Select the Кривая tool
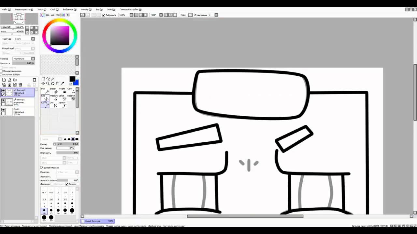Viewport: 417px width, 234px height. coord(62,104)
